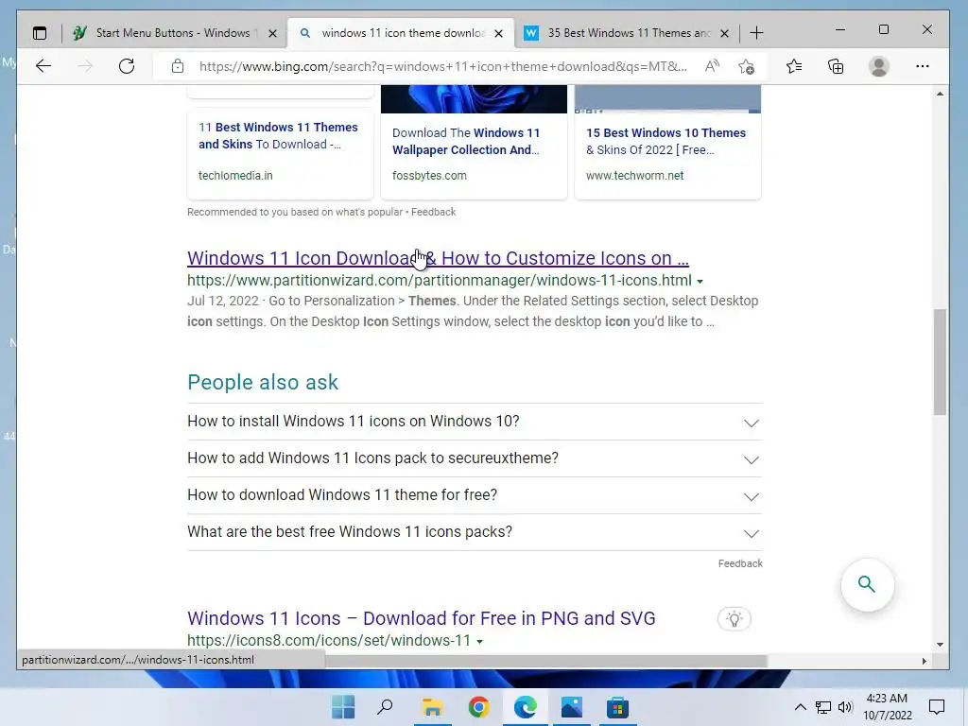
Task: Click Feedback below People also ask
Action: point(740,563)
